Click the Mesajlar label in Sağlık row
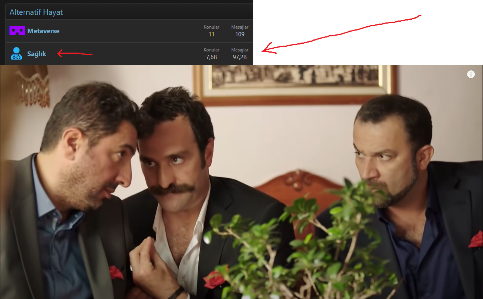Screen dimensions: 483x299 click(x=240, y=50)
